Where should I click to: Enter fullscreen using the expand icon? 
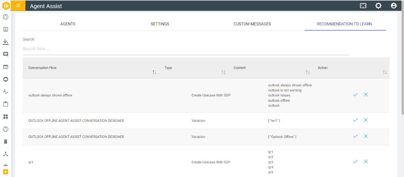click(363, 6)
